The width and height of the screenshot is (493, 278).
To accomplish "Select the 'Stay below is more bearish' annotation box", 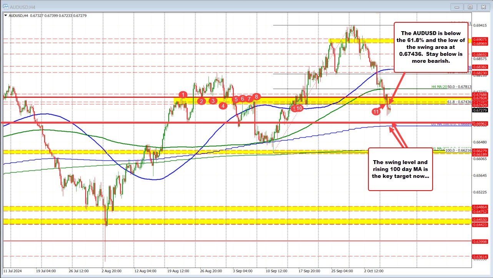I will pos(431,46).
